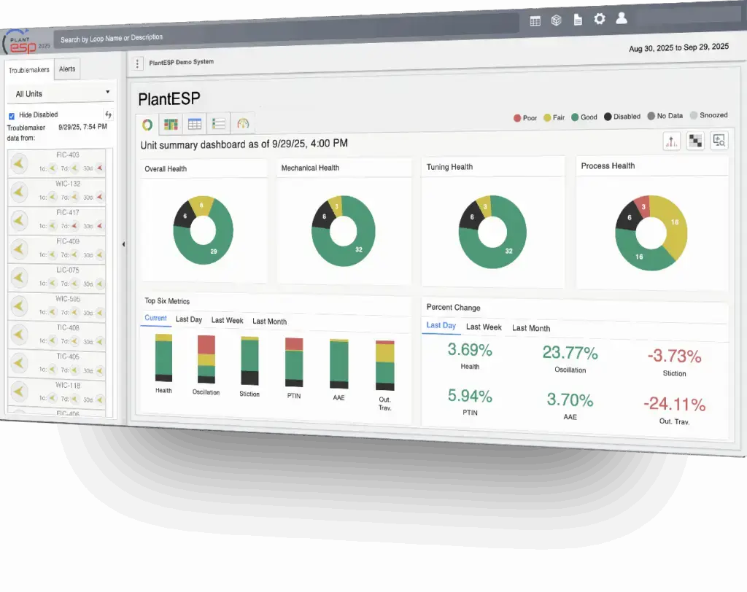Click the refresh troublemakers swap icon

pos(109,114)
